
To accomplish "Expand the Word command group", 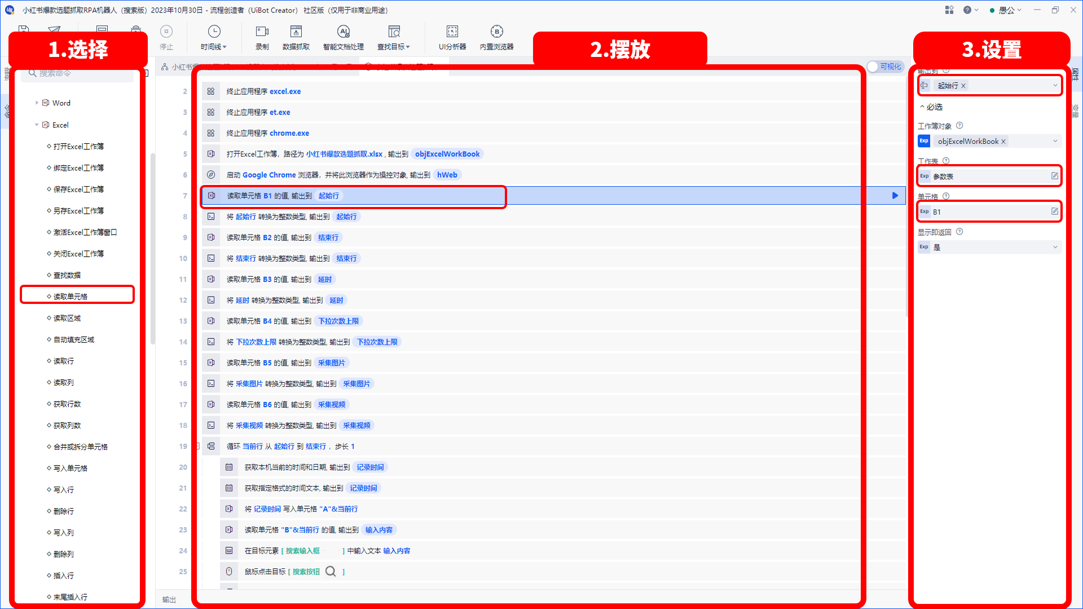I will (x=37, y=103).
